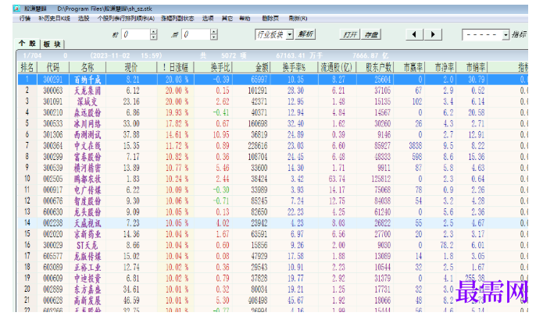
Task: Sort by the 现价 column header
Action: click(x=131, y=67)
